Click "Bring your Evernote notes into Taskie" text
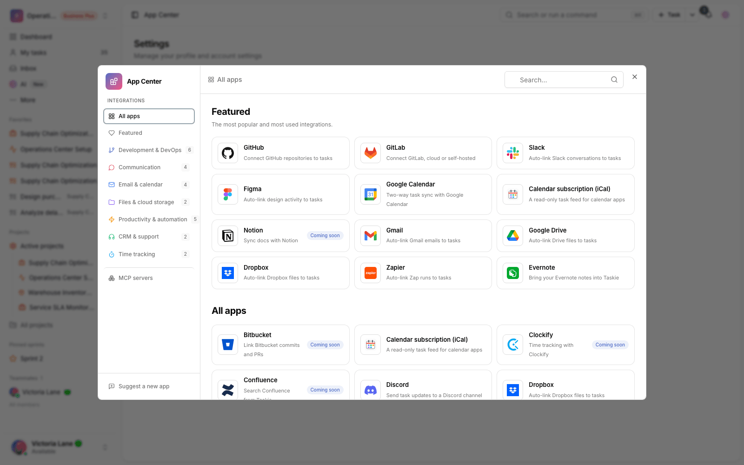The image size is (744, 465). coord(574,278)
